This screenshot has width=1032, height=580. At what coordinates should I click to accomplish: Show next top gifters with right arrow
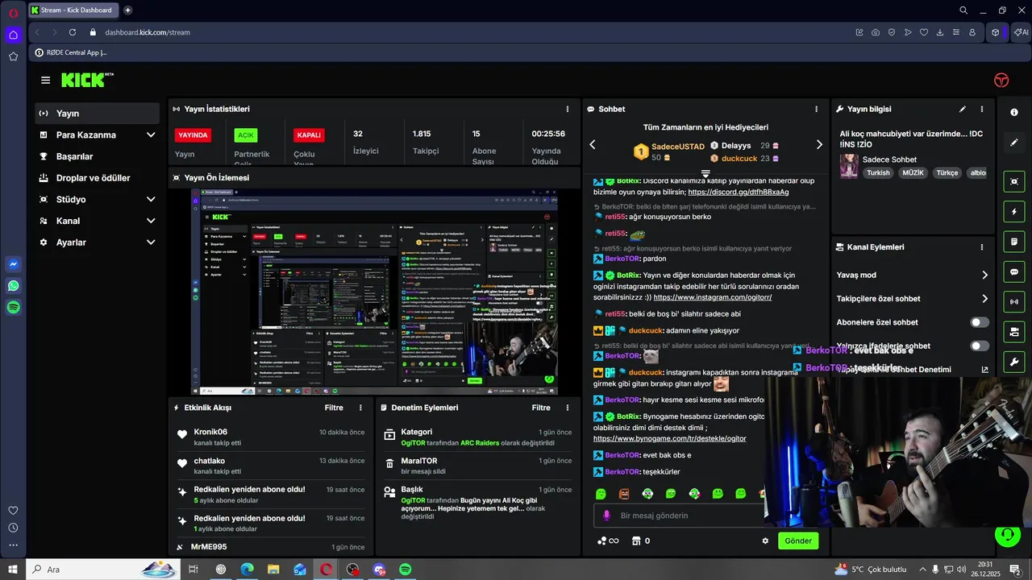pyautogui.click(x=819, y=145)
